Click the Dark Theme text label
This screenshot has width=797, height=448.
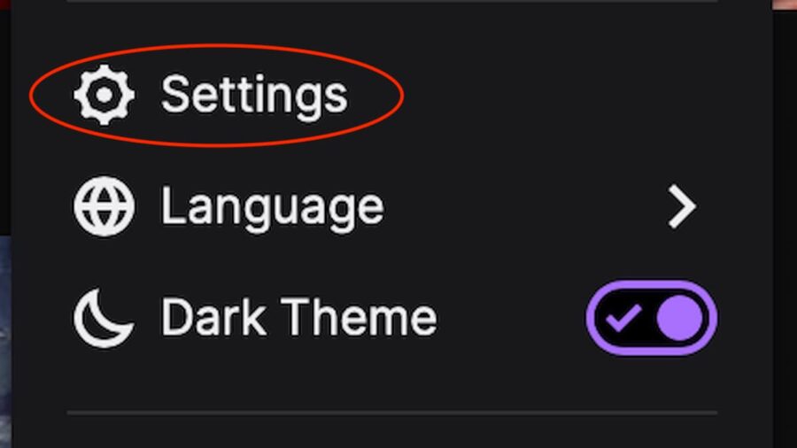299,317
